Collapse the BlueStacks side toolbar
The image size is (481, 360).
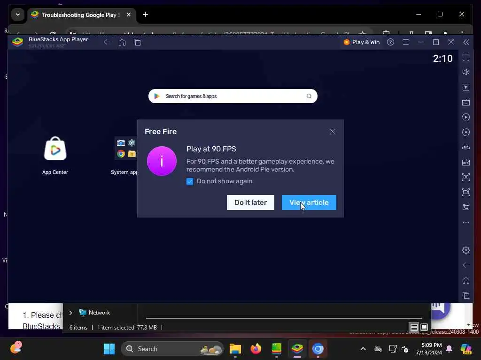[x=466, y=42]
